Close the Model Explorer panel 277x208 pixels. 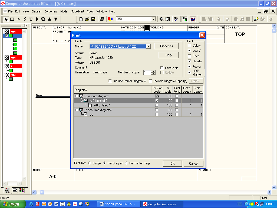[x=27, y=25]
